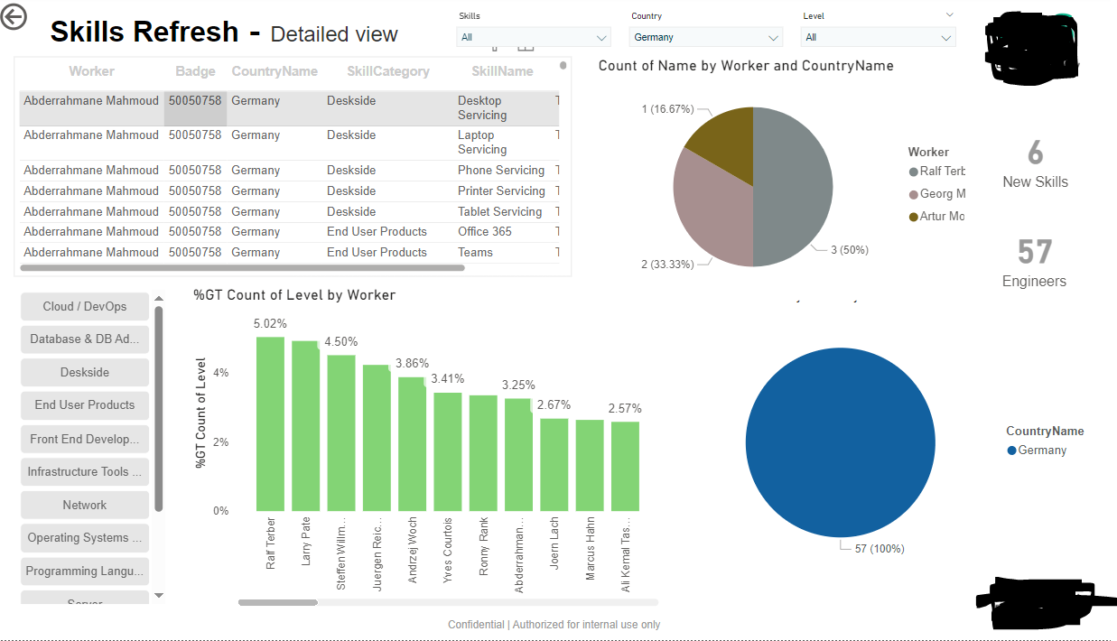Click the Ralf Terber bar at 5.02%
This screenshot has height=641, width=1117.
270,423
